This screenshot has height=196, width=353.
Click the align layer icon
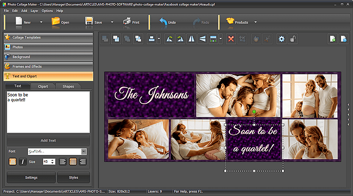pos(152,39)
